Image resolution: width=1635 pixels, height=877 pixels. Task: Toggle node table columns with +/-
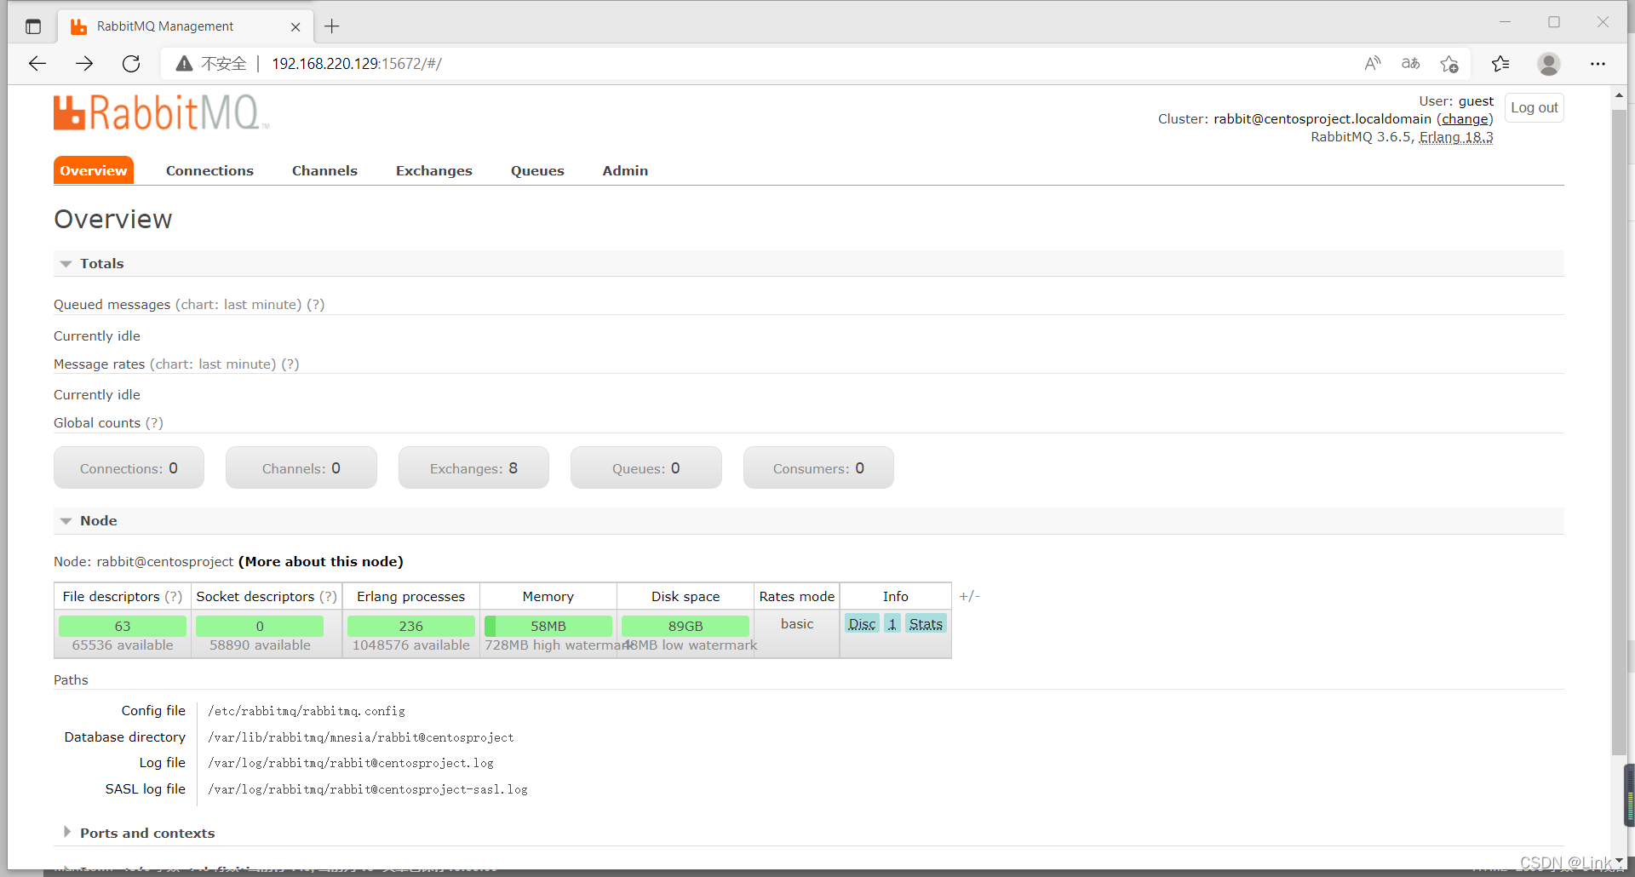969,597
